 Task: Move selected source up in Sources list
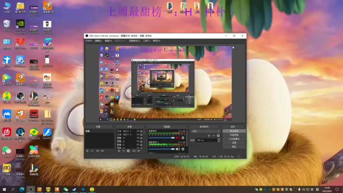tap(134, 151)
